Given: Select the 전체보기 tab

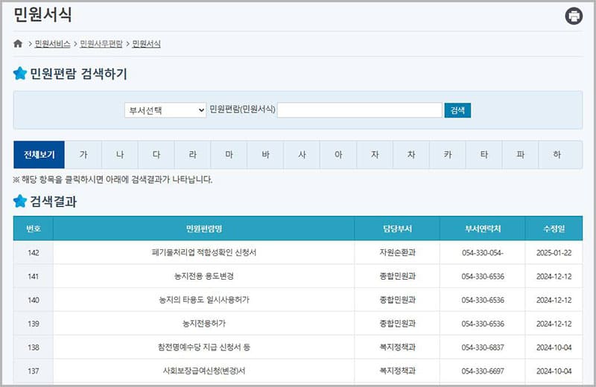Looking at the screenshot, I should [39, 155].
